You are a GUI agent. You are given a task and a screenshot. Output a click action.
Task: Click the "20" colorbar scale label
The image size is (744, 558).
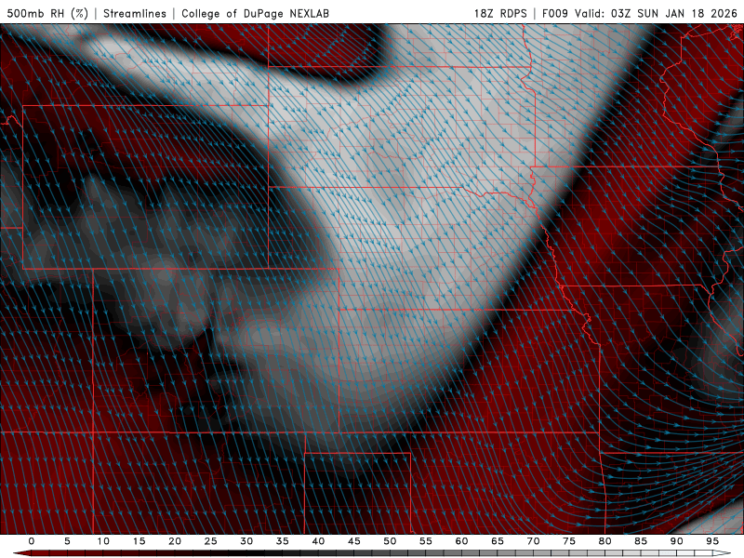point(175,541)
